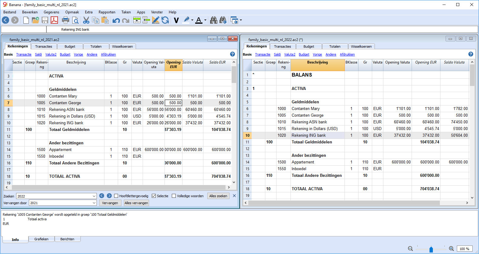Click the grey forward navigation arrow
479x254 pixels.
click(15, 20)
